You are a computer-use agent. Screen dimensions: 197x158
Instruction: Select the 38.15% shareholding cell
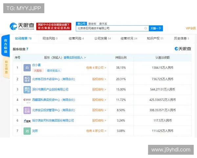click(x=121, y=68)
